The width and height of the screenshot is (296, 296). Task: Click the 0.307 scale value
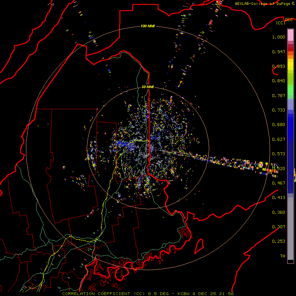[279, 227]
